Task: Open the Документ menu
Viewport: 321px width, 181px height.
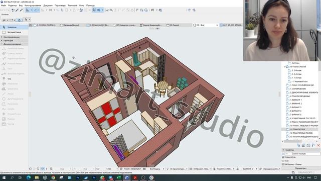Action: (x=48, y=6)
